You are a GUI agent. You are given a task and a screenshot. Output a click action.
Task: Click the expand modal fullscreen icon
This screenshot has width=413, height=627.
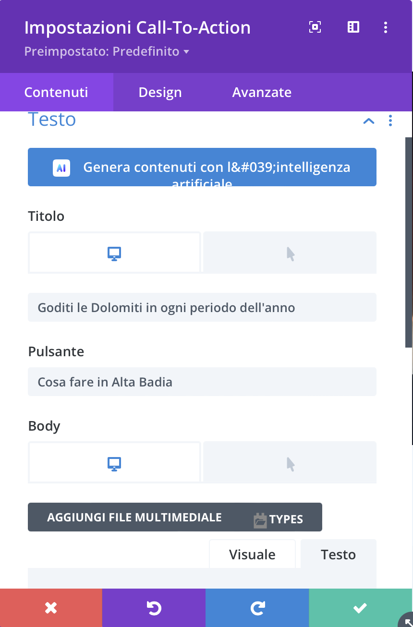tap(315, 27)
